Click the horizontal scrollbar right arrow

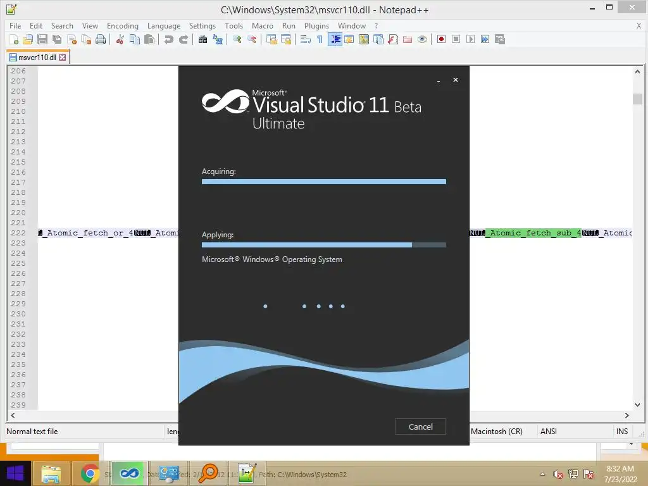coord(627,415)
